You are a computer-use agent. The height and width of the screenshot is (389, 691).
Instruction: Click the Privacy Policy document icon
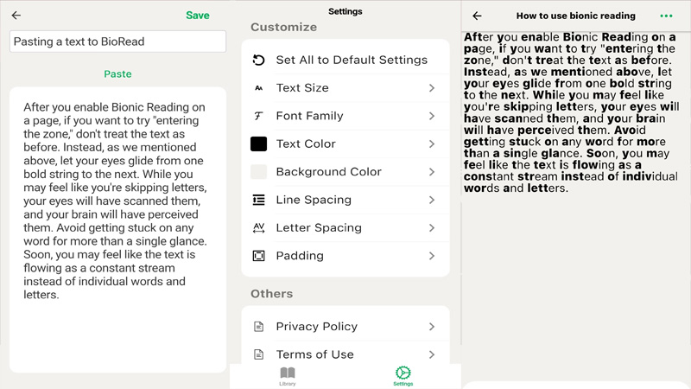(x=258, y=327)
